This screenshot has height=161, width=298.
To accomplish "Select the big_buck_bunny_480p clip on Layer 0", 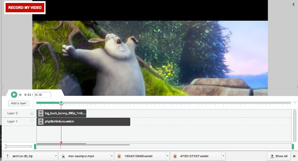I will pyautogui.click(x=61, y=113).
